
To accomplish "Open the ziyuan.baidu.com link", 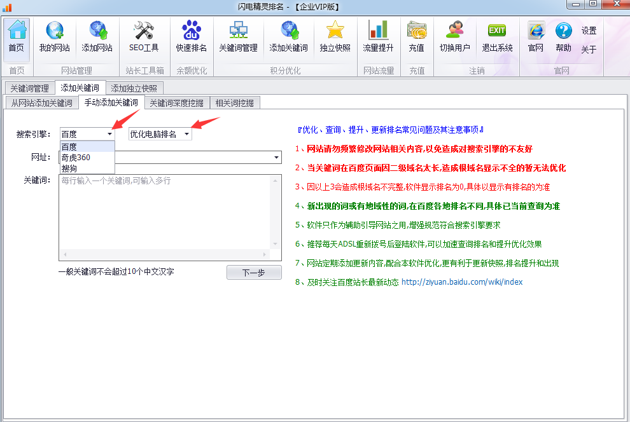I will (x=461, y=282).
